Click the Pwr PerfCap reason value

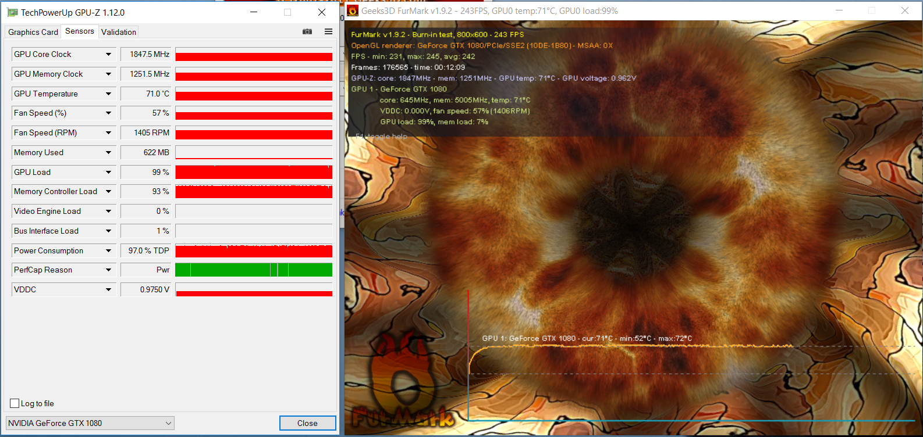click(145, 270)
